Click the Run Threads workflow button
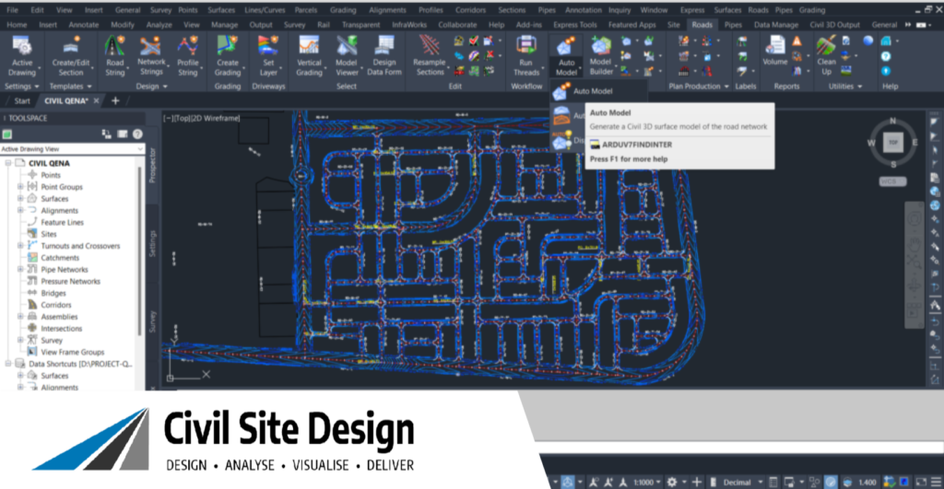This screenshot has height=489, width=944. [526, 56]
